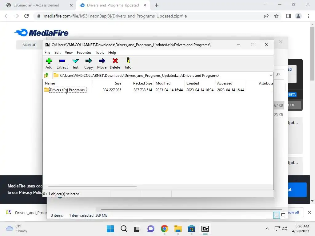The image size is (315, 236).
Task: Click the Explorer search magnifier icon
Action: click(278, 74)
